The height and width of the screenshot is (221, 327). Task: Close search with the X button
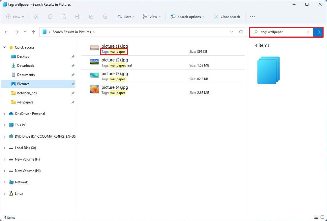pos(227,16)
